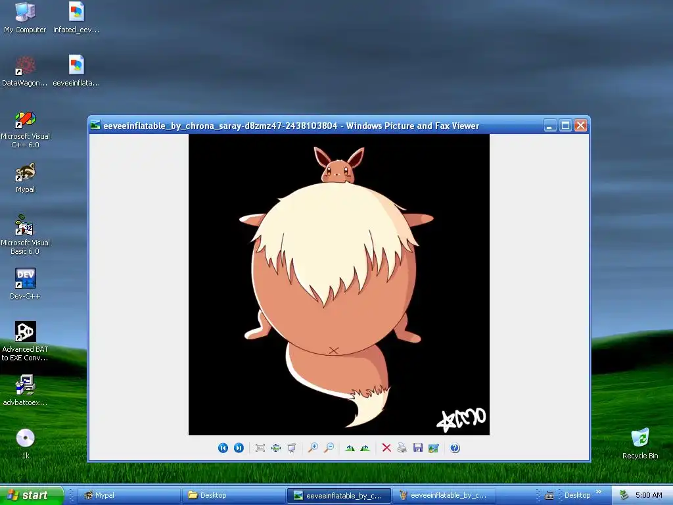Select Microsoft Visual Basic 6.0 shortcut
The height and width of the screenshot is (505, 673).
click(x=25, y=235)
